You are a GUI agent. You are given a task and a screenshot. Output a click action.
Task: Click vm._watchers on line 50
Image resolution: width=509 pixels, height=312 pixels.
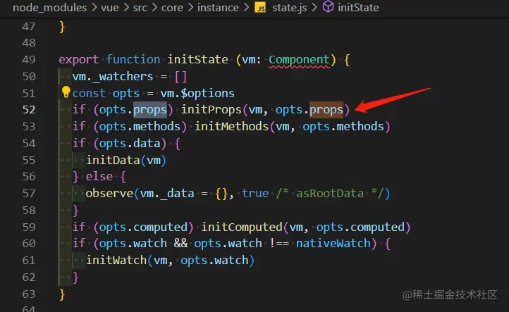point(112,77)
